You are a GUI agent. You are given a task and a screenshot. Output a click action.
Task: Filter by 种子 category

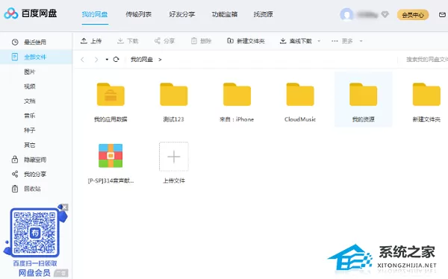(30, 131)
